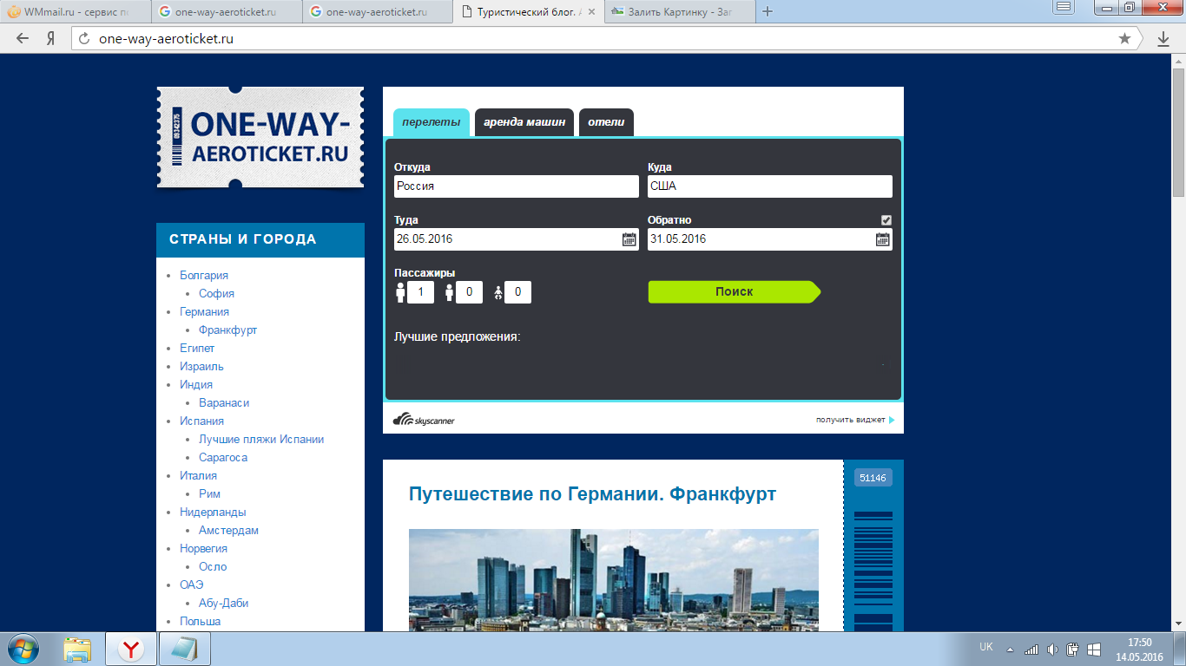Go back using the browser back arrow
Viewport: 1186px width, 666px height.
23,38
